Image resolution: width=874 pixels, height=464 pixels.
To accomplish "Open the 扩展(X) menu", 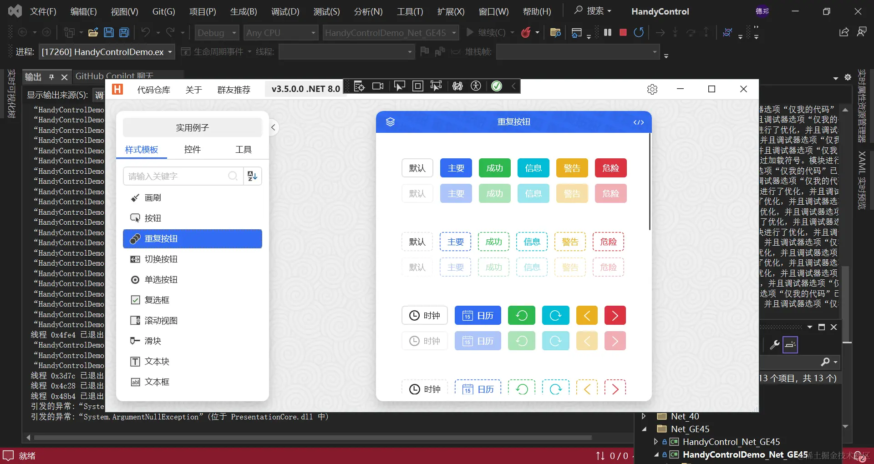I will point(451,11).
